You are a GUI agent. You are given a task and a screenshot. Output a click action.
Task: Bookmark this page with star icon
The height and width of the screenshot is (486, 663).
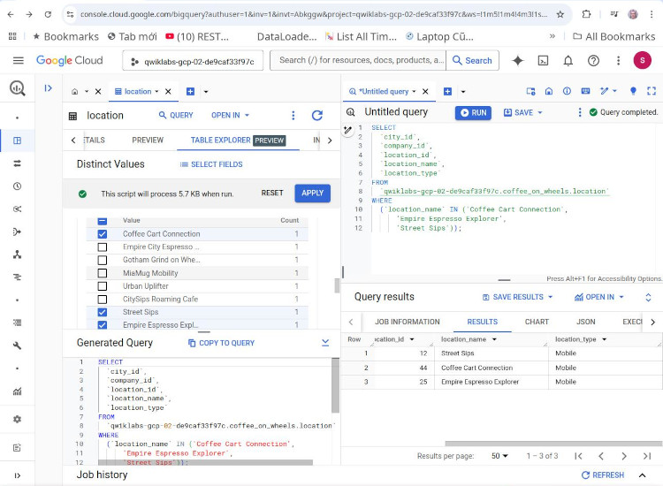click(560, 14)
